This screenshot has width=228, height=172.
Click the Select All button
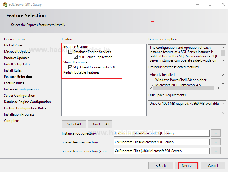pyautogui.click(x=74, y=124)
